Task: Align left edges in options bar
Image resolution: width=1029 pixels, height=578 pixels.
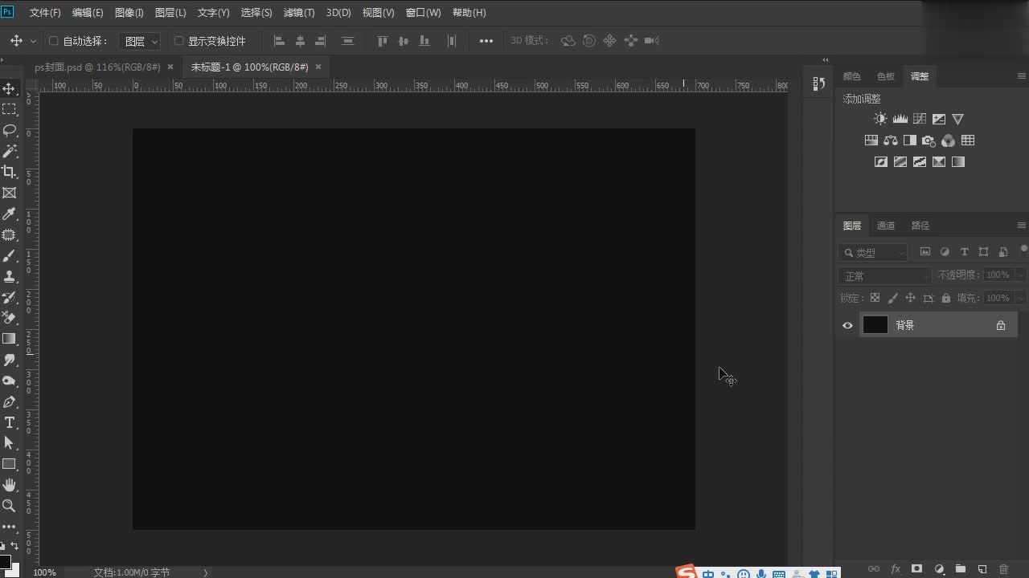Action: click(279, 41)
